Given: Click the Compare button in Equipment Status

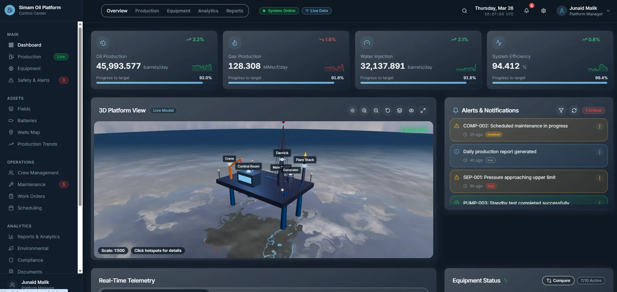Looking at the screenshot, I should click(x=558, y=281).
